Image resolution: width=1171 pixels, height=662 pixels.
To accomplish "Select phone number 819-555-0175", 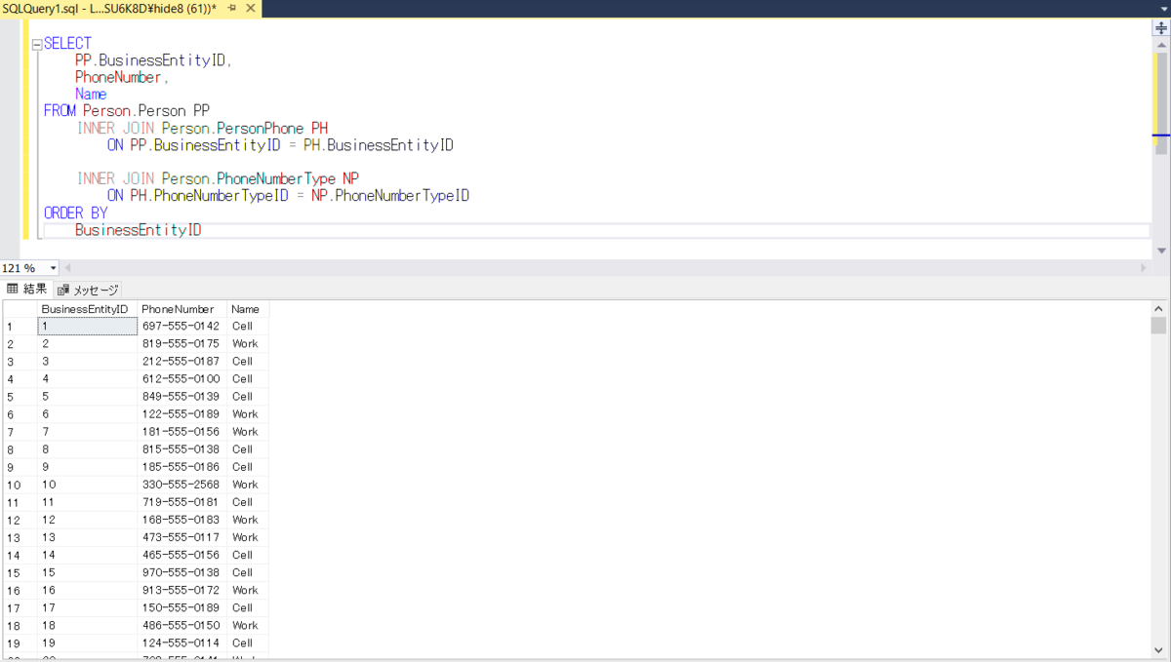I will click(x=182, y=344).
